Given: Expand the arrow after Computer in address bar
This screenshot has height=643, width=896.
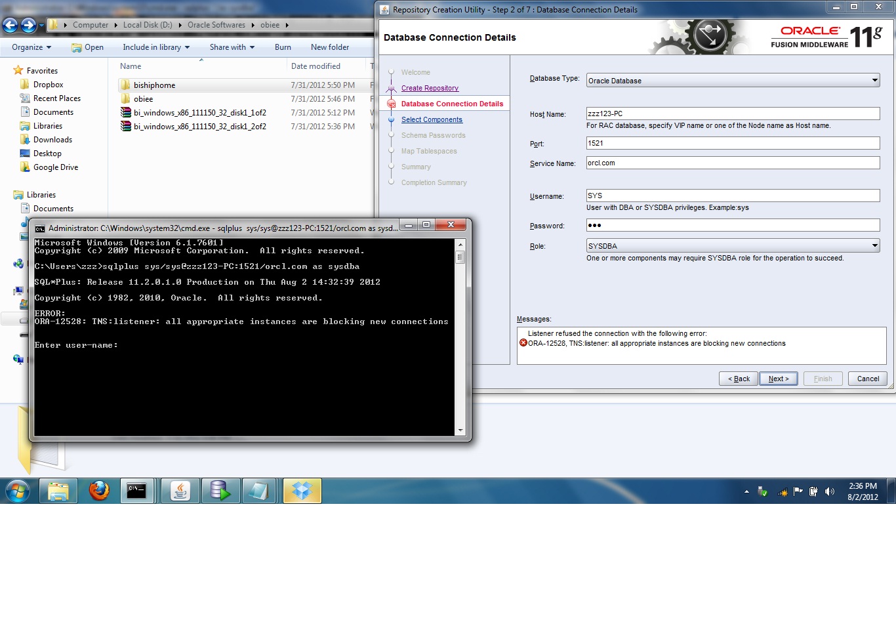Looking at the screenshot, I should (116, 25).
